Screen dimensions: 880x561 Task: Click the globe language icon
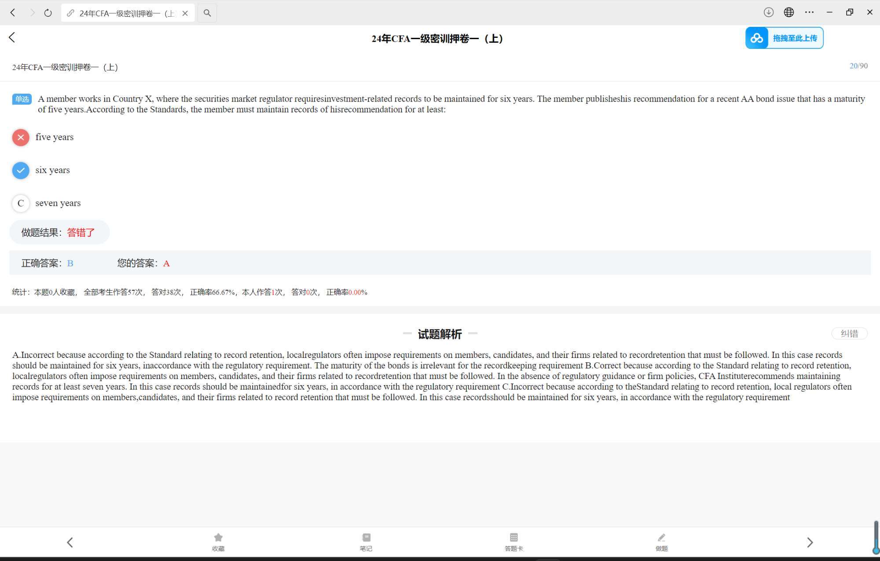[x=789, y=12]
